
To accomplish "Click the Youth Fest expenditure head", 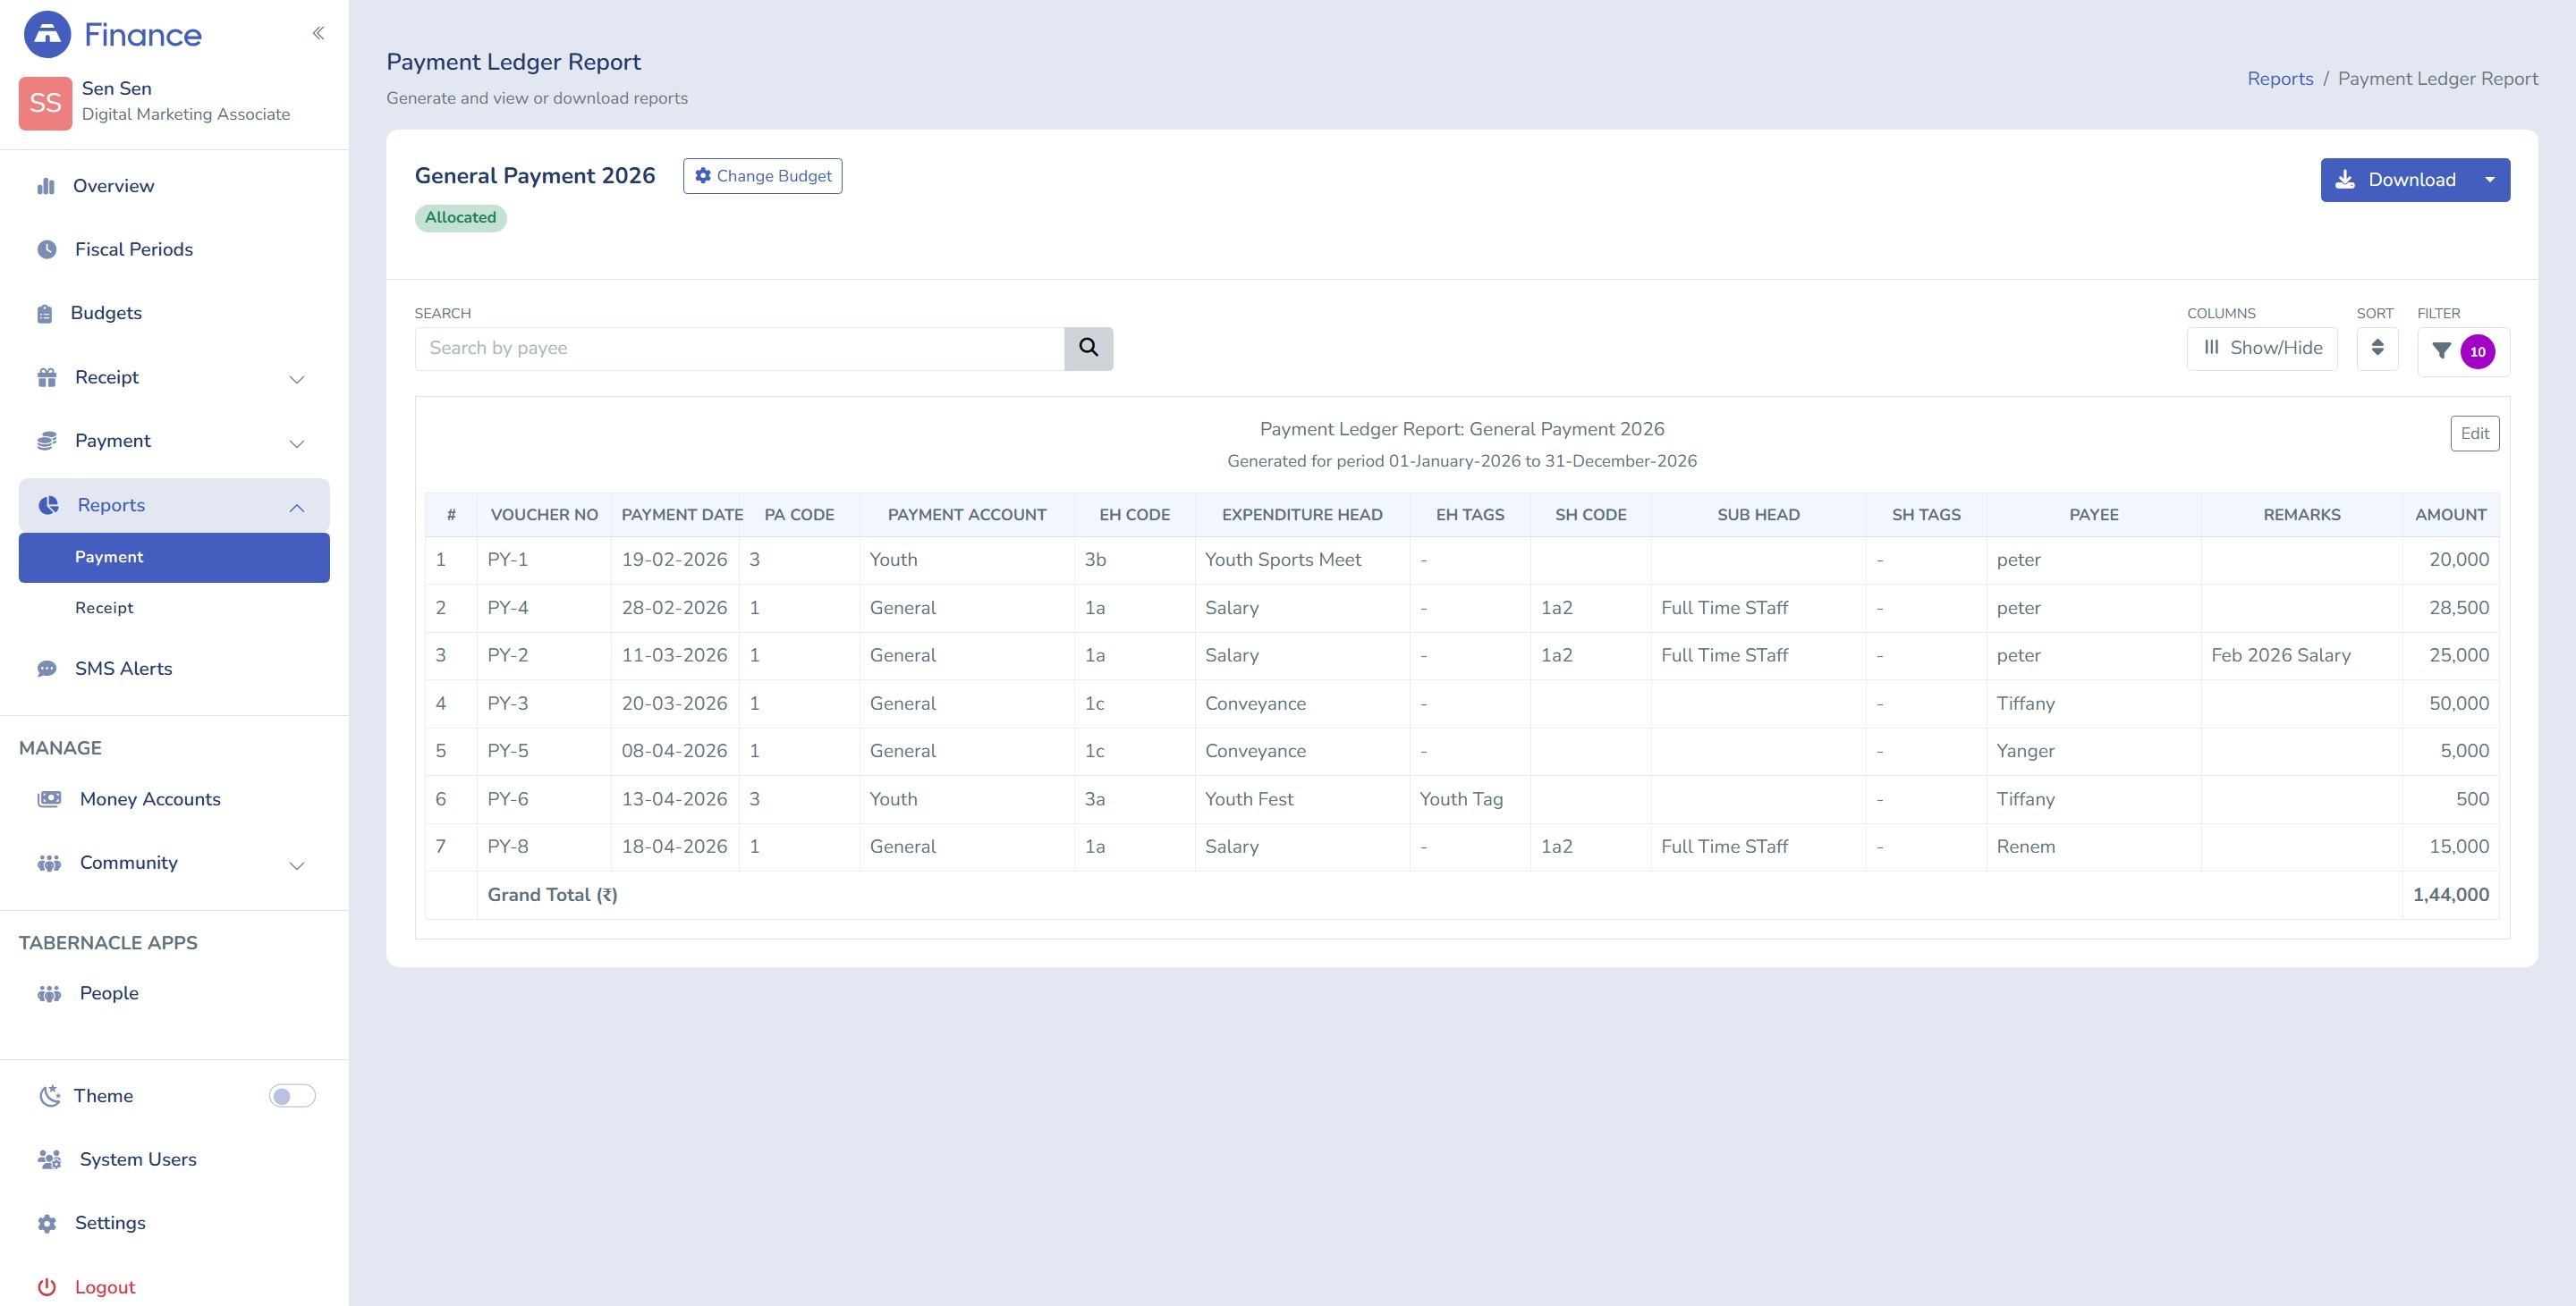I will click(x=1248, y=799).
